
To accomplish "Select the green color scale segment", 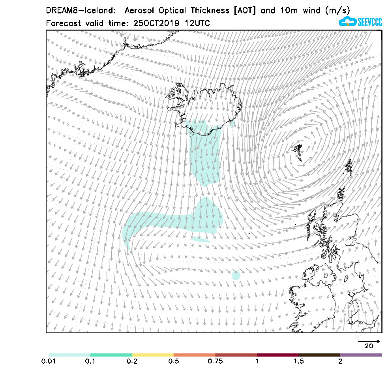I will pos(111,355).
